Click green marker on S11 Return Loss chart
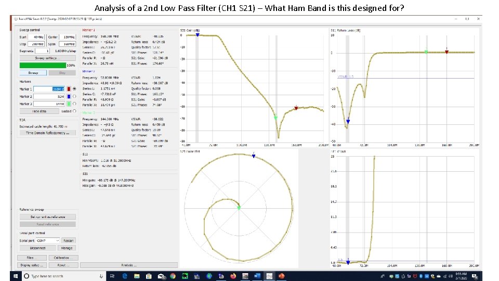 tap(426, 52)
